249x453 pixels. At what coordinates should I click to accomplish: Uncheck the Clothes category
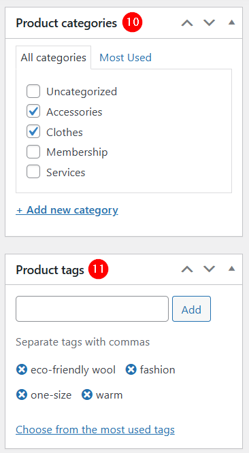33,132
